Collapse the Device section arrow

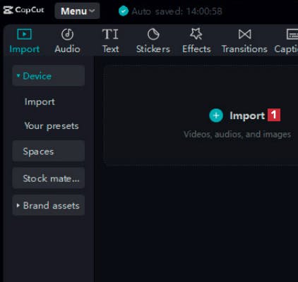pyautogui.click(x=18, y=75)
